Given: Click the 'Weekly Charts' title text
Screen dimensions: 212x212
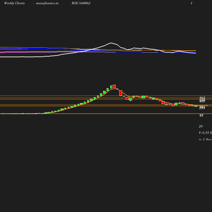Looking at the screenshot, I should 14,3.
